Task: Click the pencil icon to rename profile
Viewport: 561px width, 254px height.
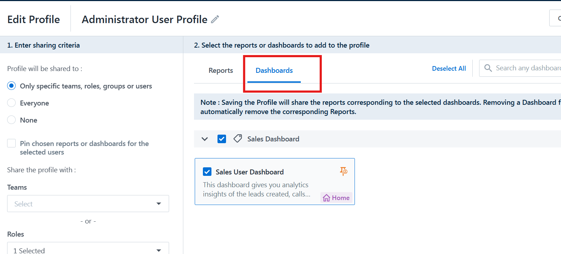Action: coord(215,19)
